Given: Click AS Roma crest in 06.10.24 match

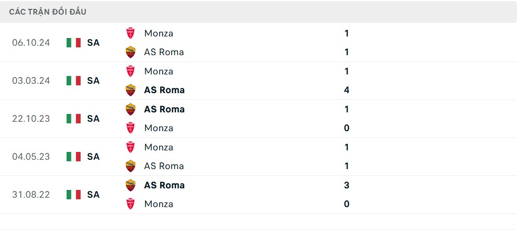Looking at the screenshot, I should pos(131,52).
